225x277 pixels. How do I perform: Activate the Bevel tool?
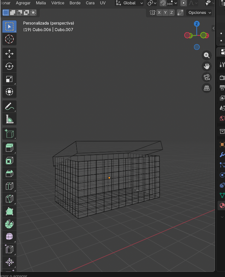click(x=9, y=173)
